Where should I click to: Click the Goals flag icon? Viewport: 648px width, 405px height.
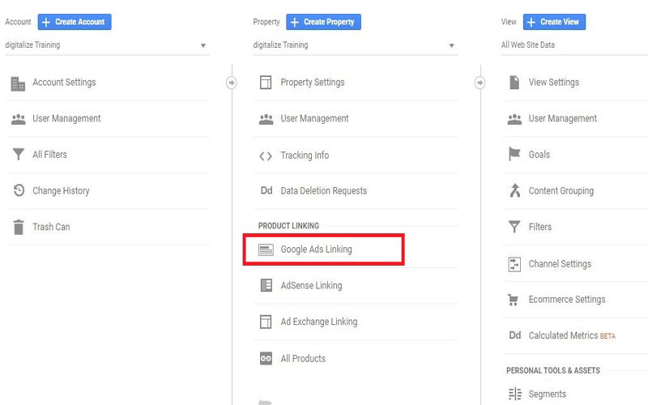pos(514,155)
